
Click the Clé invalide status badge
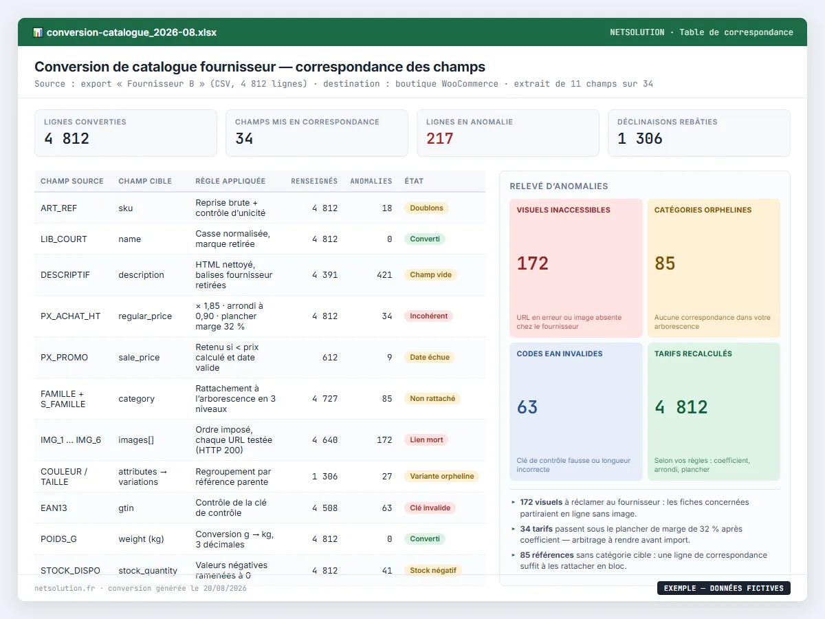(430, 508)
